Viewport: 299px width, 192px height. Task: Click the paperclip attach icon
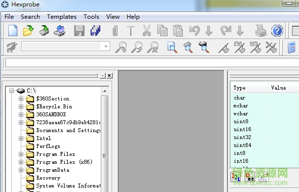coord(115,31)
